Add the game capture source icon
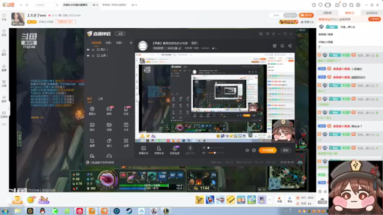The height and width of the screenshot is (215, 383). pyautogui.click(x=109, y=109)
